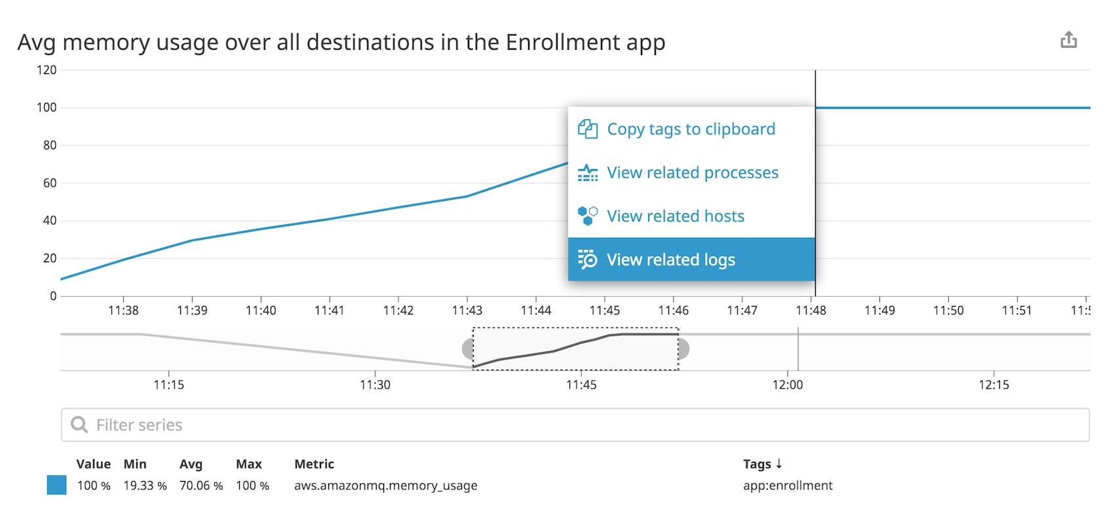Select 'View related processes' from the menu
The height and width of the screenshot is (517, 1110).
pyautogui.click(x=693, y=172)
